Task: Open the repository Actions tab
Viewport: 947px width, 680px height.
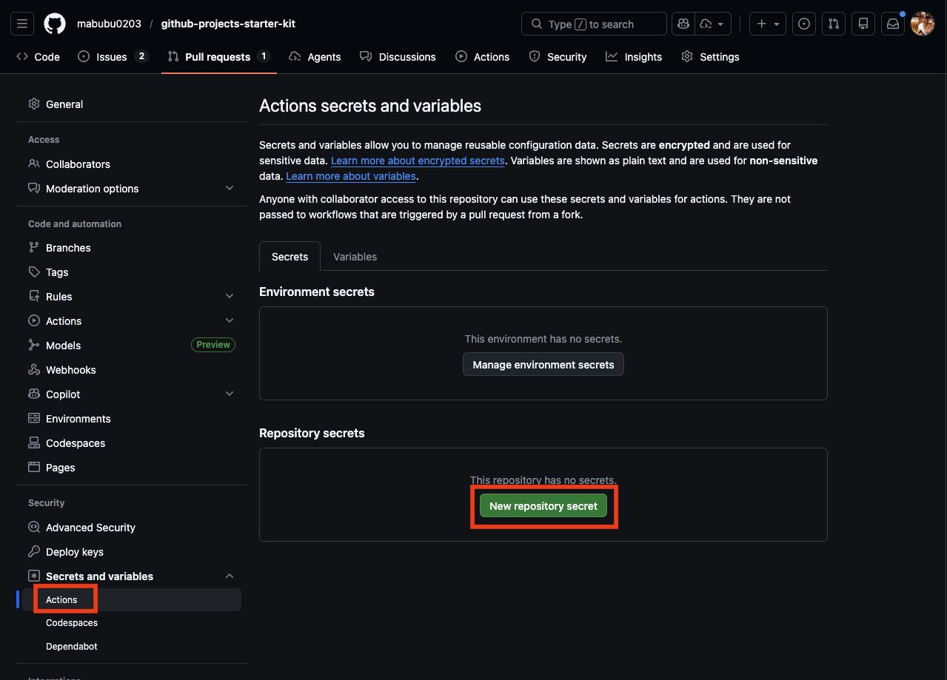Action: coord(483,57)
